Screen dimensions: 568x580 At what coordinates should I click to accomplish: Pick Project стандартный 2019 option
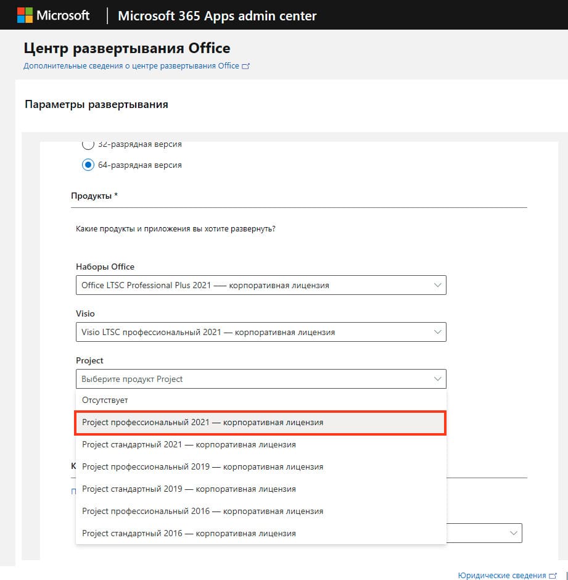[261, 489]
